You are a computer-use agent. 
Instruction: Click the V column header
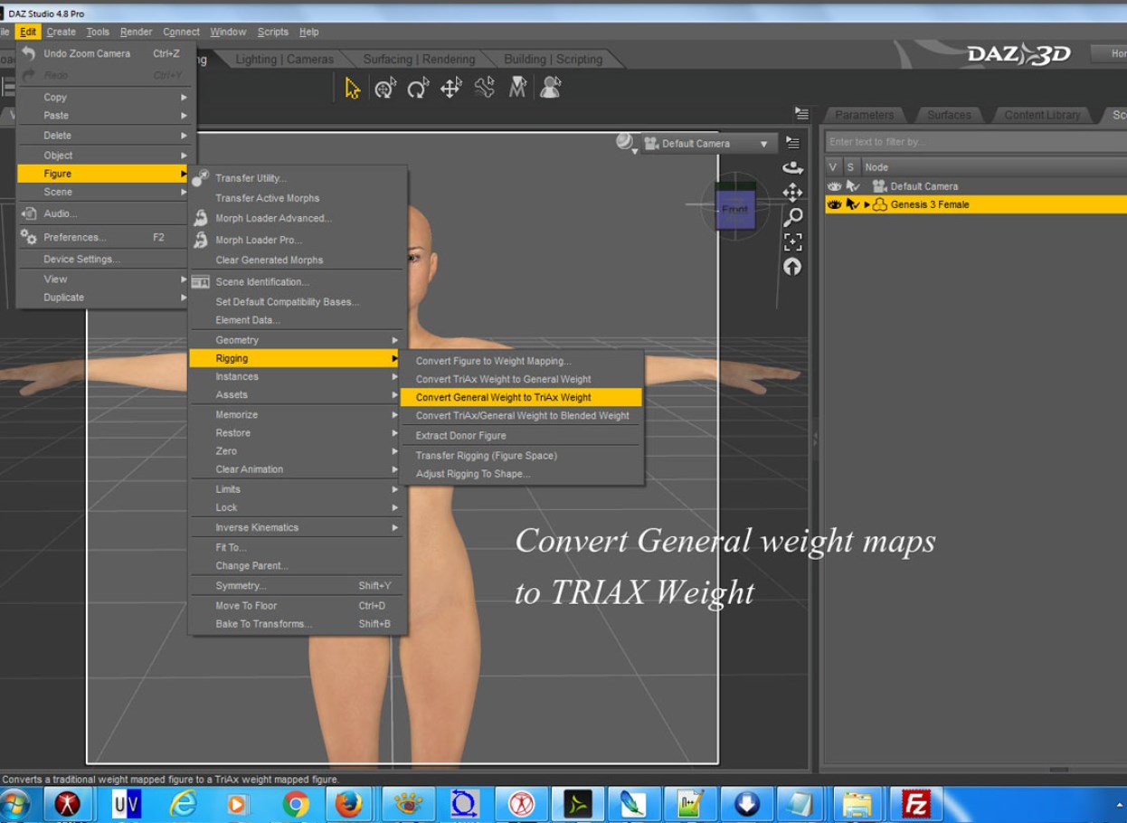pyautogui.click(x=833, y=167)
